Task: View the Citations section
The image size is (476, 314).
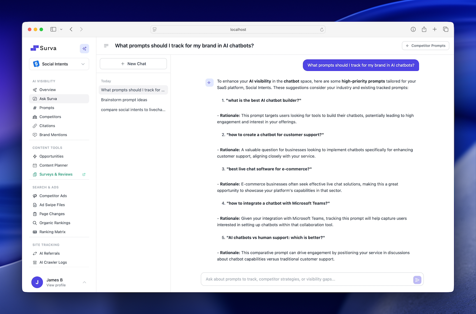Action: tap(47, 126)
